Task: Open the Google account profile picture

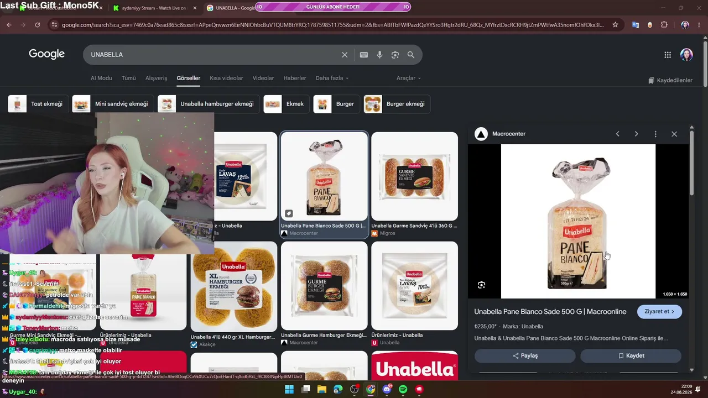Action: tap(686, 55)
